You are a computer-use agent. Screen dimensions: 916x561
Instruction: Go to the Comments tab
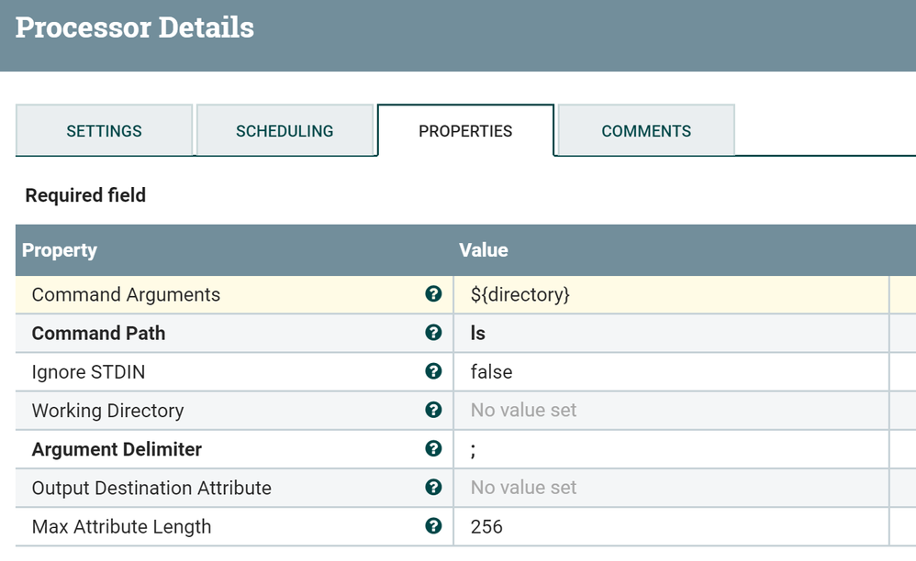point(646,131)
